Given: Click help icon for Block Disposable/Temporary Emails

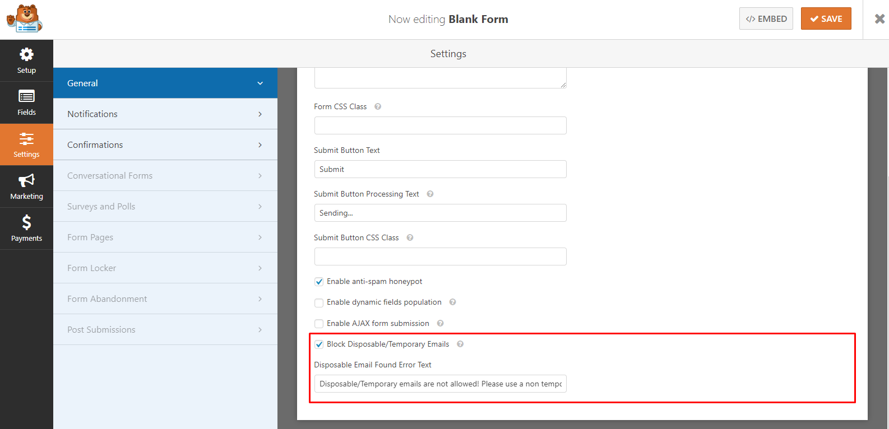Looking at the screenshot, I should point(460,344).
